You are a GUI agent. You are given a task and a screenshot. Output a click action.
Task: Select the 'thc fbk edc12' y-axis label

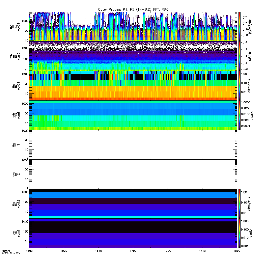(16, 204)
